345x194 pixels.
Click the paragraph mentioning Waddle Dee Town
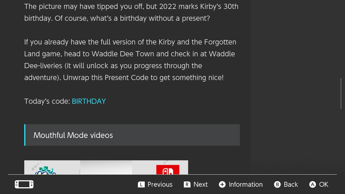[130, 60]
